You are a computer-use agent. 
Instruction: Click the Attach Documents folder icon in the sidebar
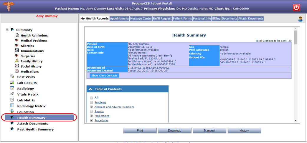12,123
